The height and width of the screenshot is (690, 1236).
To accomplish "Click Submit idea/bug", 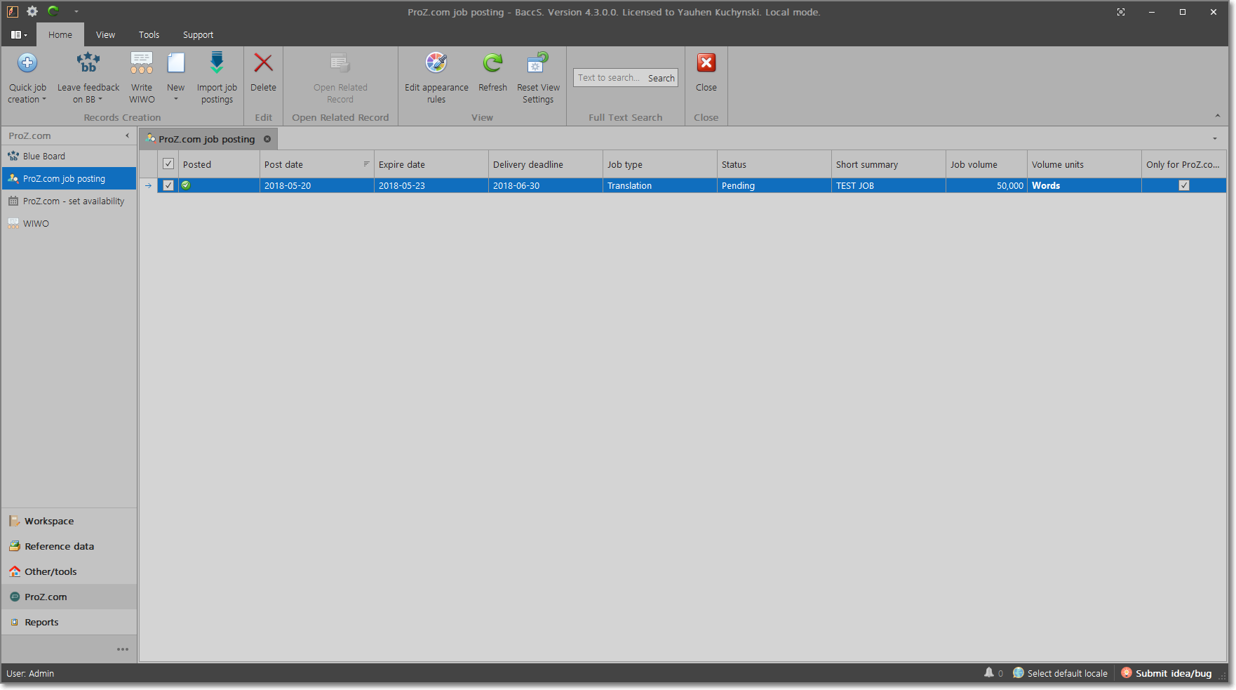I will tap(1166, 673).
